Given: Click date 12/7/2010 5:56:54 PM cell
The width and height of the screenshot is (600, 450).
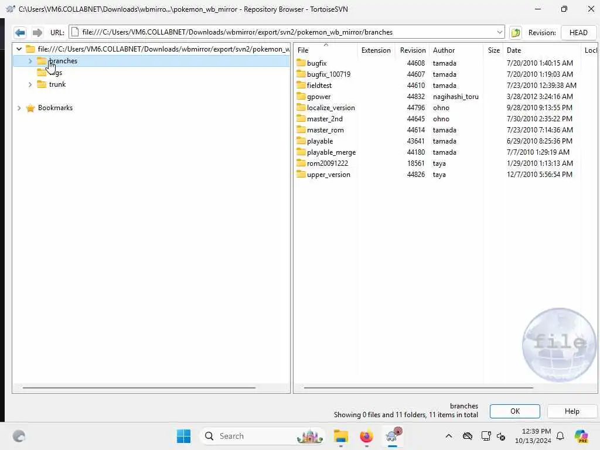Looking at the screenshot, I should (x=539, y=175).
